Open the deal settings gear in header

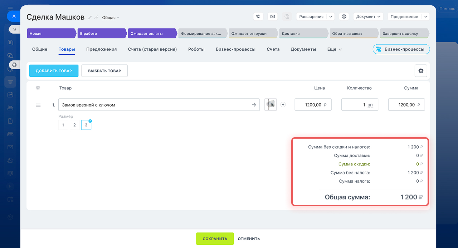point(344,16)
